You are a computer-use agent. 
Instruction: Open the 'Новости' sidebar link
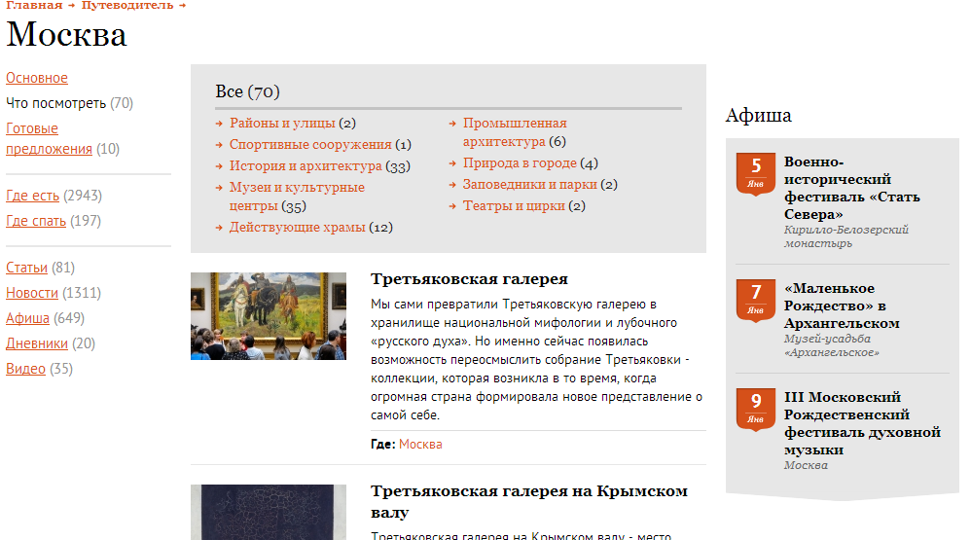coord(32,293)
